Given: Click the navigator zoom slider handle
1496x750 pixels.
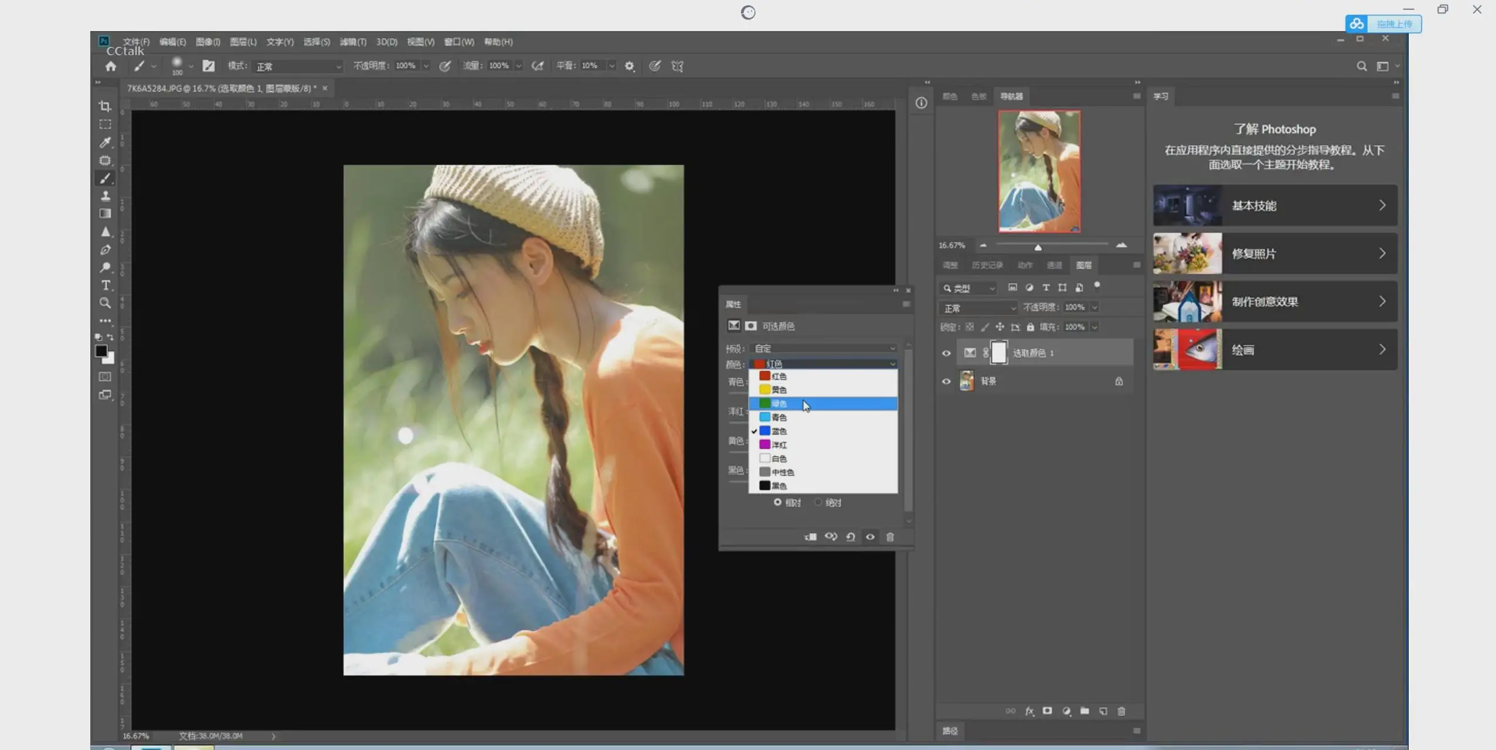Looking at the screenshot, I should [x=1038, y=247].
